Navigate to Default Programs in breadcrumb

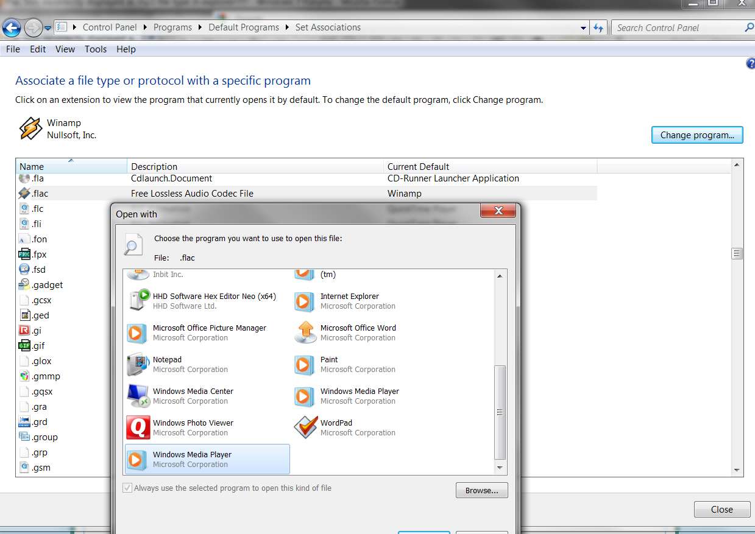(244, 27)
